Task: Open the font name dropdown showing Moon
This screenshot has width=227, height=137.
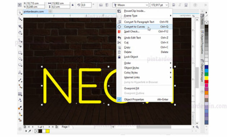Action: tap(147, 5)
